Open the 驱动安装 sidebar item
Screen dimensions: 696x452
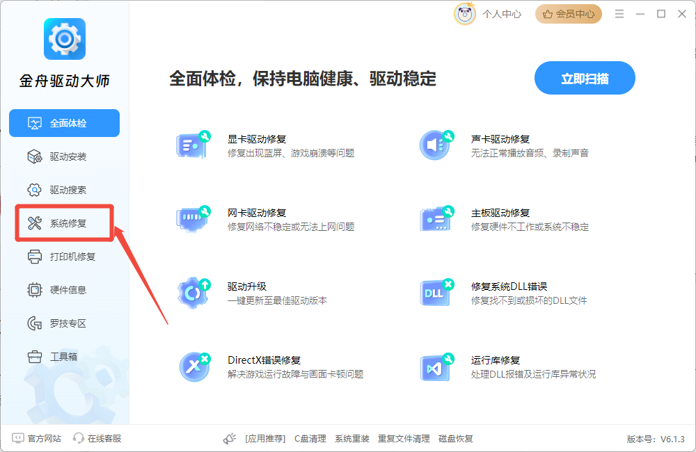pyautogui.click(x=64, y=156)
